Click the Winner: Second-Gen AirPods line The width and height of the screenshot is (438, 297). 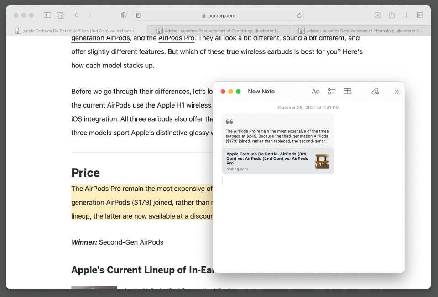pyautogui.click(x=117, y=242)
